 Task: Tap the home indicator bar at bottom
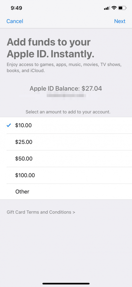(66, 284)
